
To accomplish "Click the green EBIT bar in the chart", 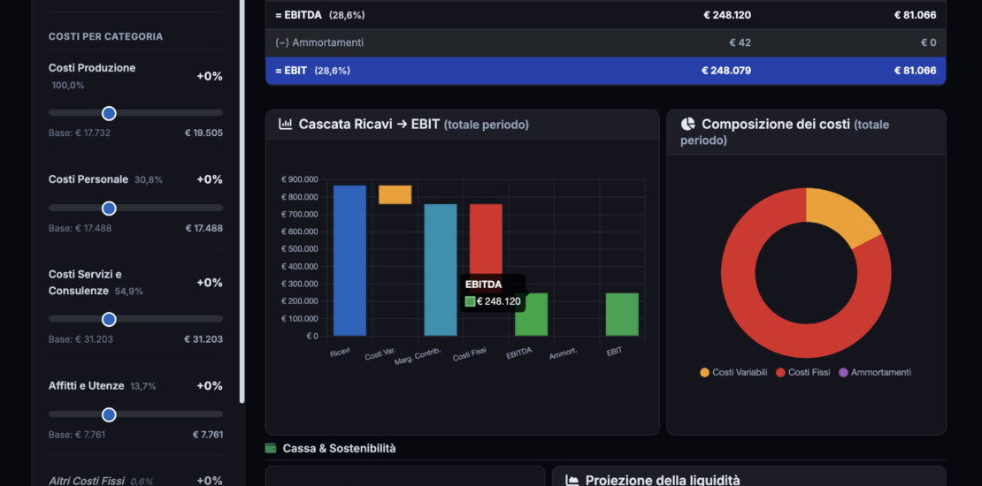I will pos(622,314).
